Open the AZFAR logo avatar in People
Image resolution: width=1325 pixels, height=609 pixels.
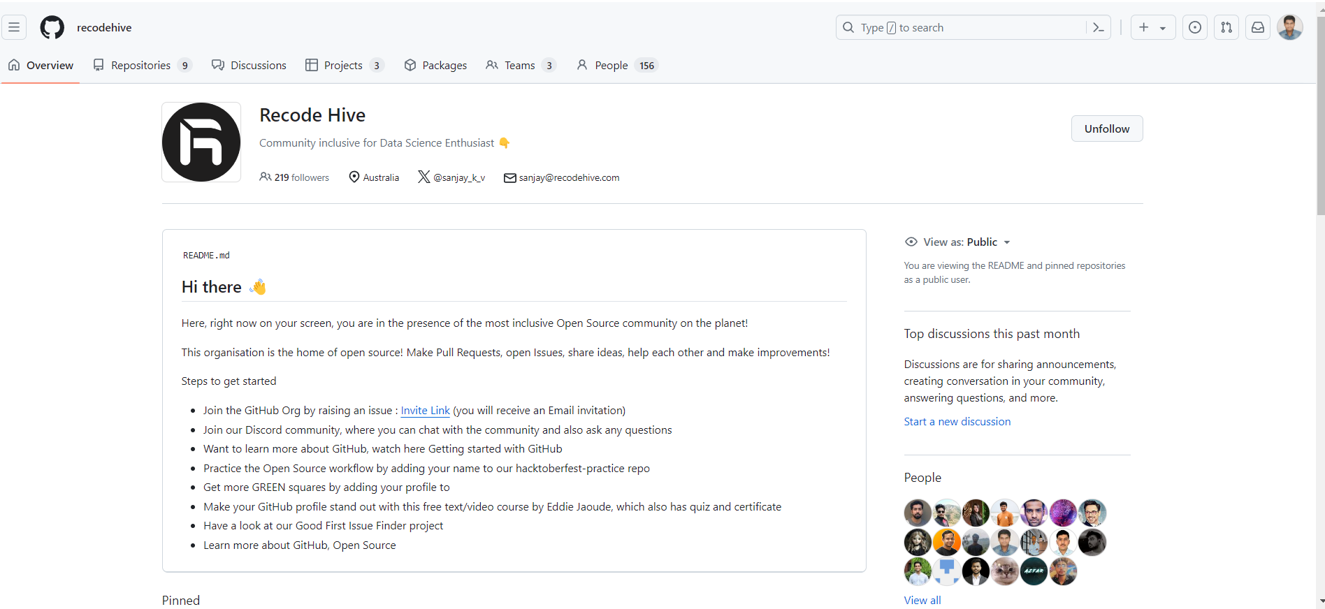[1034, 571]
